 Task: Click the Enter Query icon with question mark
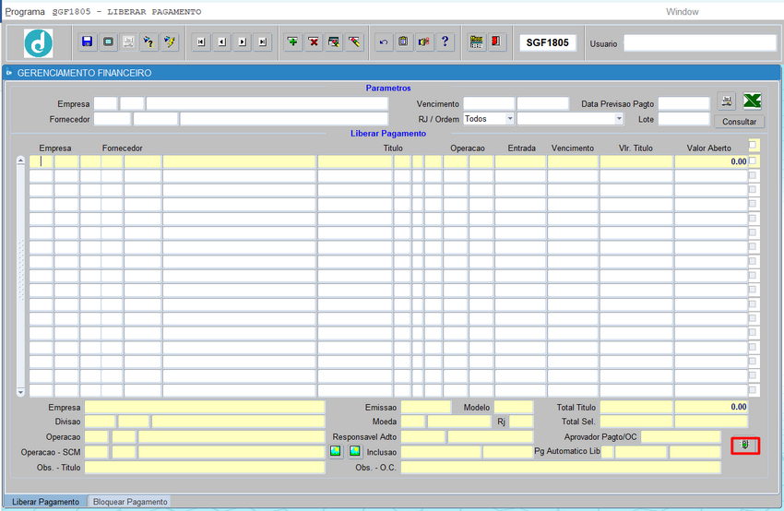point(149,42)
